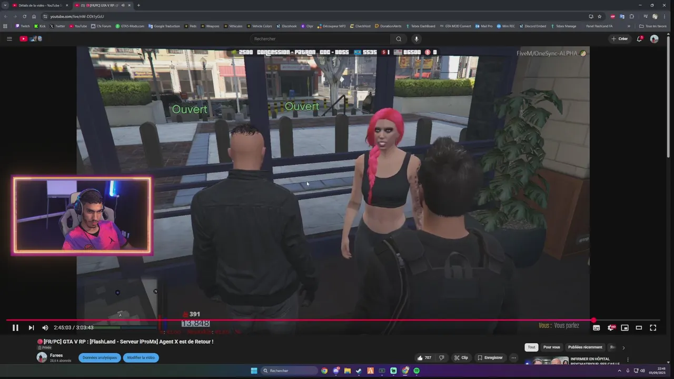Open Spotify from the taskbar
Screen dimensions: 674x379
(417, 371)
